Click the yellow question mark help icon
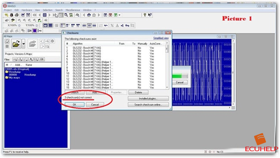Screen dimensions: 280x158 click(145, 15)
